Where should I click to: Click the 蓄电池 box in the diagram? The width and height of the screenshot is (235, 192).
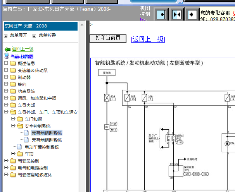(x=107, y=72)
